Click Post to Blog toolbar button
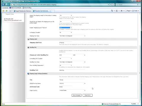This screenshot has height=106, width=142. (27, 8)
